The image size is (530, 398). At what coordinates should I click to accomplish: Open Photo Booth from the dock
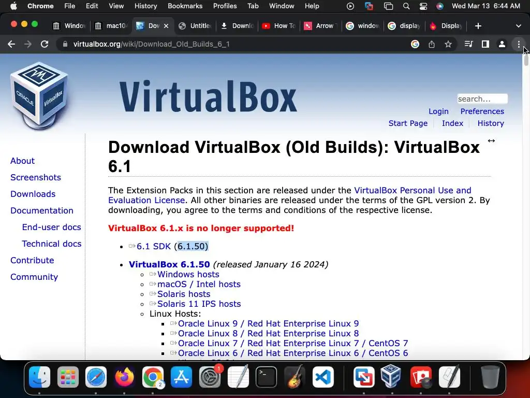(420, 377)
